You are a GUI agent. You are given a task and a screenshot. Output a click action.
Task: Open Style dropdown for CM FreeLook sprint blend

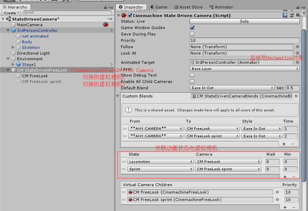coord(262,136)
